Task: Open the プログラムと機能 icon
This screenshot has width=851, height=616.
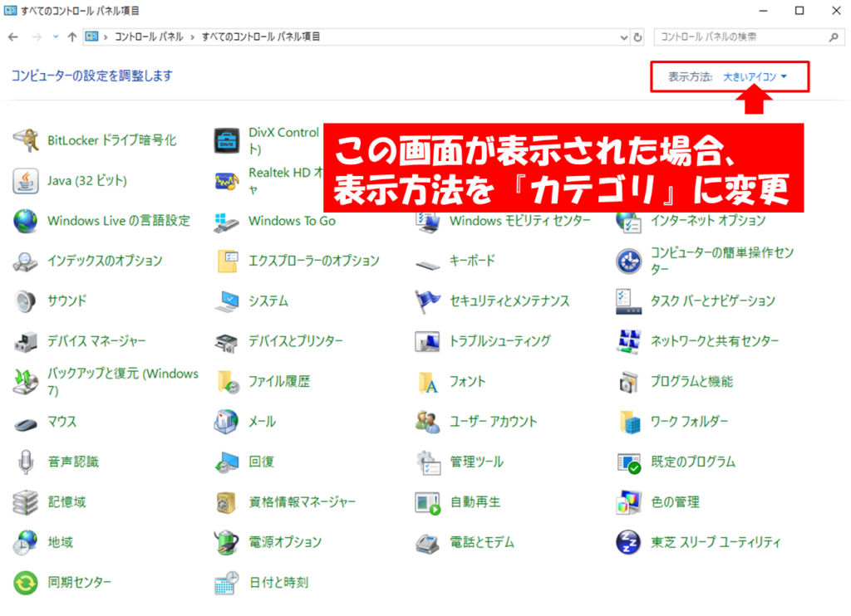Action: 628,381
